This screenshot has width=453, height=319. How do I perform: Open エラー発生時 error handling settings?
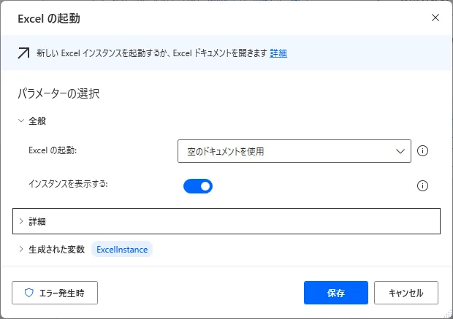click(x=55, y=293)
